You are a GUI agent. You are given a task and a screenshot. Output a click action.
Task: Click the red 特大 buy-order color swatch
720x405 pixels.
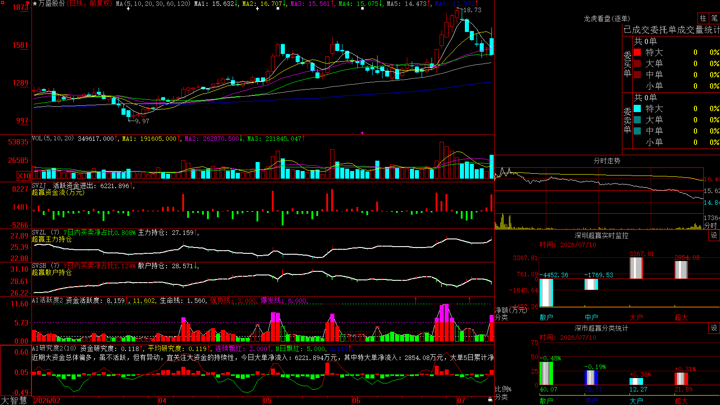tap(637, 52)
